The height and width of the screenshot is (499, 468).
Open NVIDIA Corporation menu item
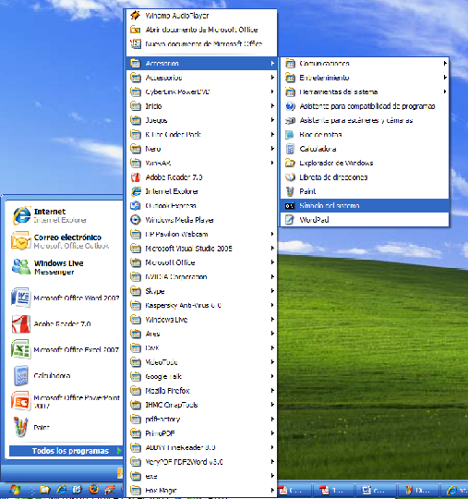pos(201,277)
